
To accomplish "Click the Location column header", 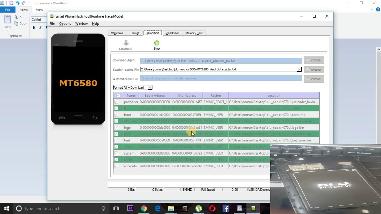I will 274,95.
